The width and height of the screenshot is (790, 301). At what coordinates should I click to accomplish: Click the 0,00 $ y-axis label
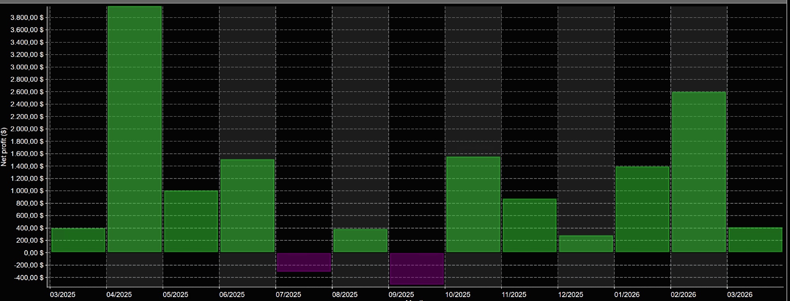point(34,253)
